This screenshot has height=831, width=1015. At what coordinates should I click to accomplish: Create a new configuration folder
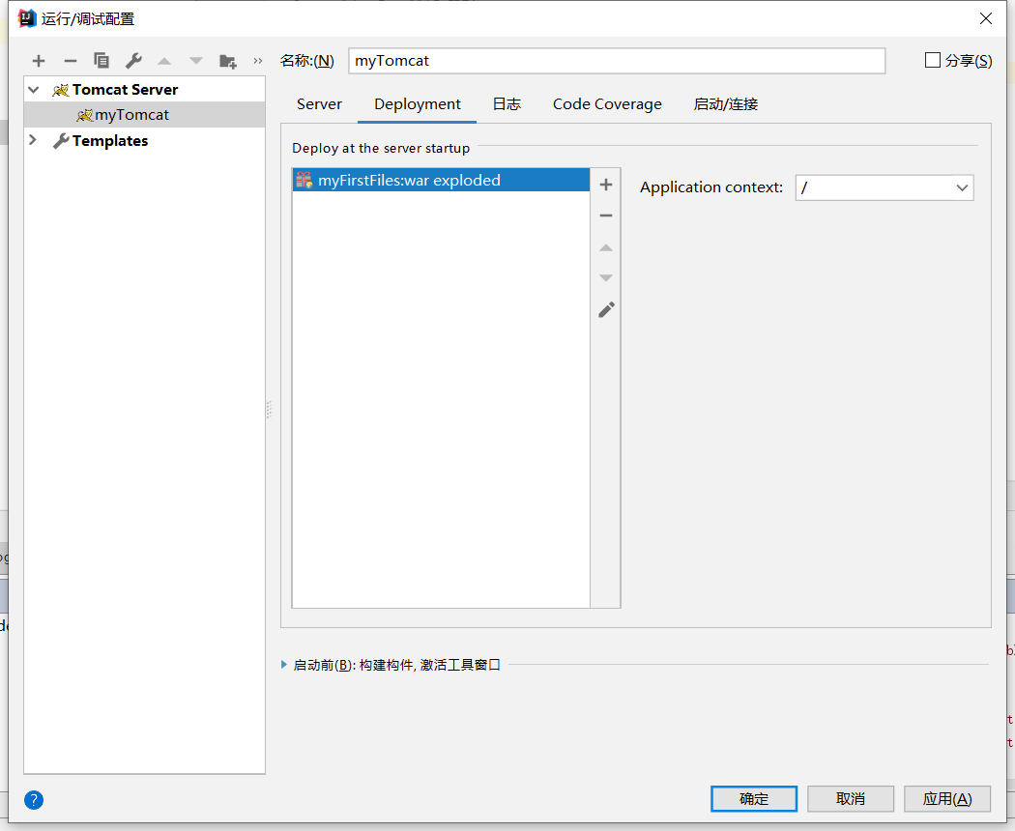click(228, 61)
